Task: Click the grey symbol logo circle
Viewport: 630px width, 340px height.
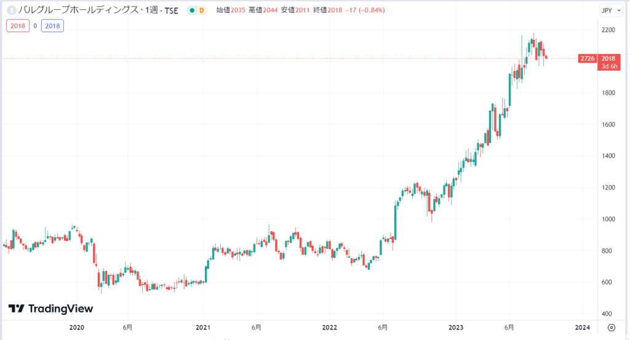Action: (10, 10)
